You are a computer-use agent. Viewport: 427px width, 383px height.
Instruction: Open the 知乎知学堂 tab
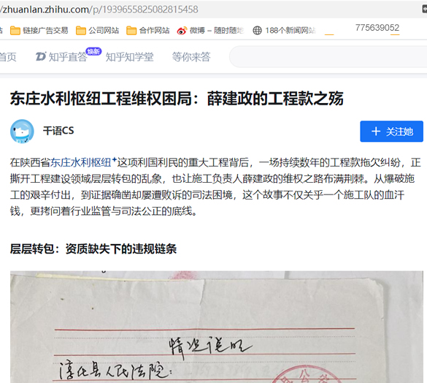click(x=129, y=57)
